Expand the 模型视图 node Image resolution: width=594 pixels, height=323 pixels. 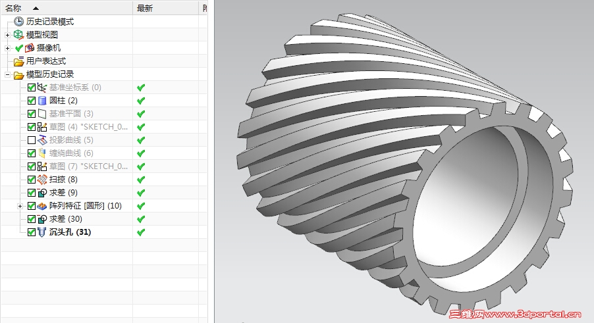point(7,35)
